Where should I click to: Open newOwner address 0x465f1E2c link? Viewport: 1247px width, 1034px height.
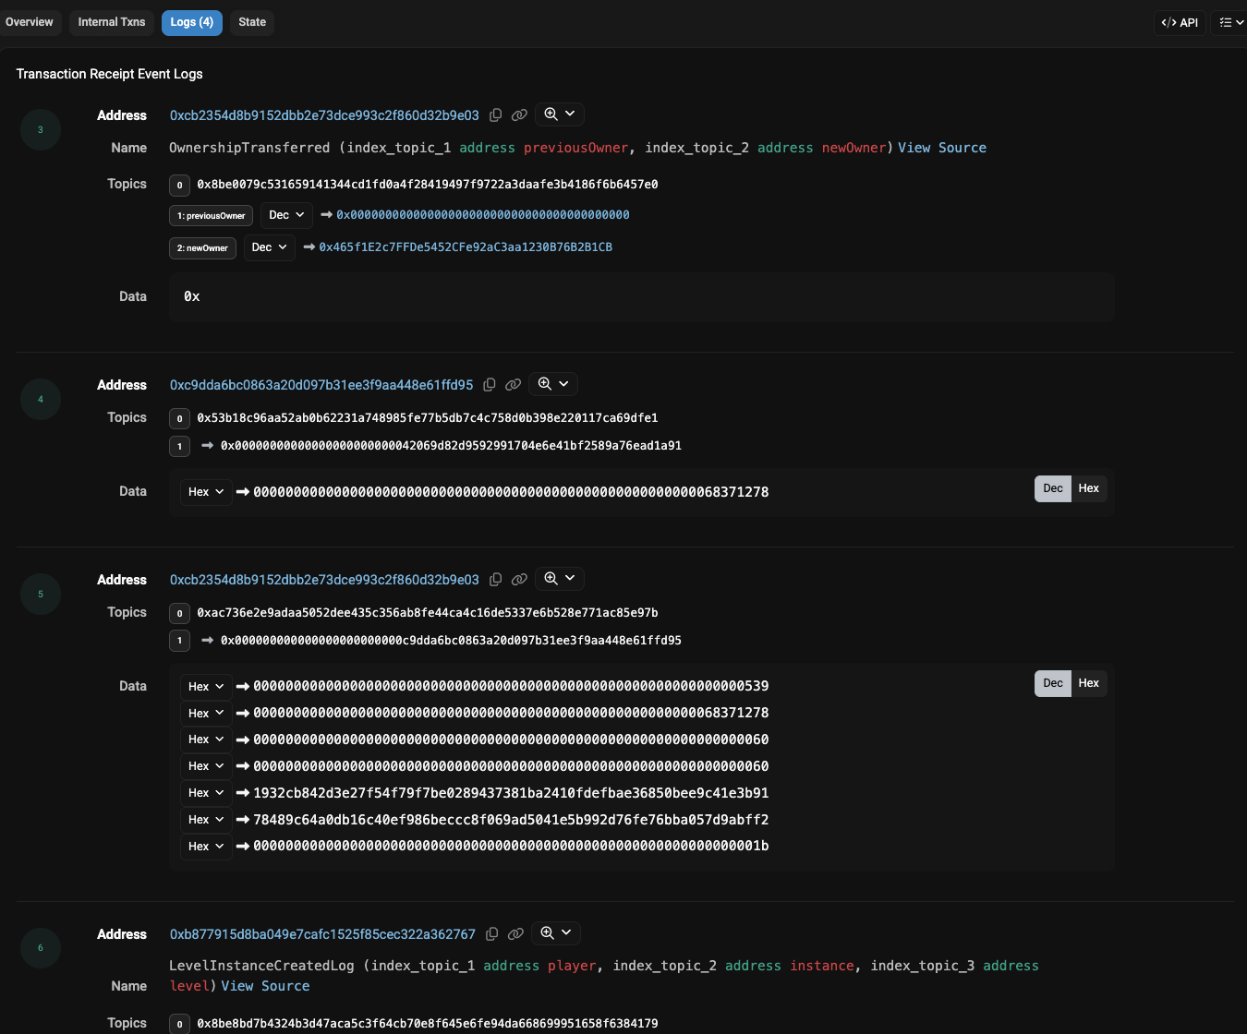point(466,247)
